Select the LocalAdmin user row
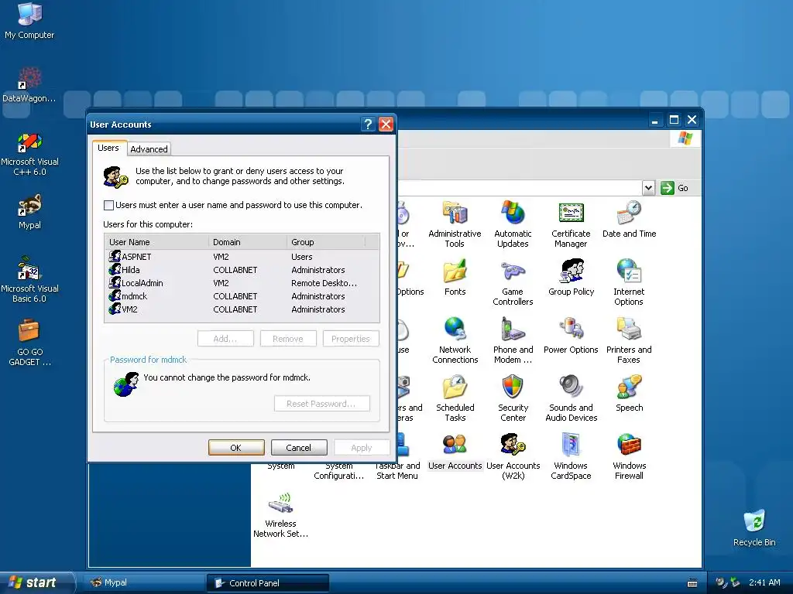 pyautogui.click(x=242, y=283)
